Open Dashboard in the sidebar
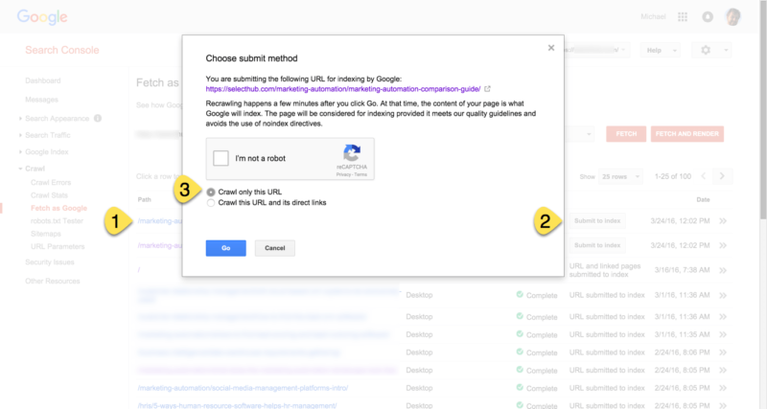The width and height of the screenshot is (767, 409). 43,80
